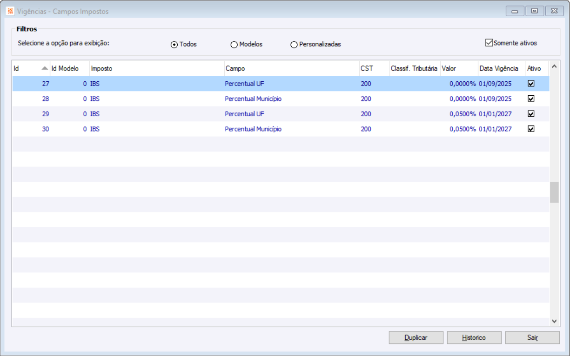The image size is (570, 356).
Task: Select the row with Id 30
Action: pyautogui.click(x=281, y=129)
